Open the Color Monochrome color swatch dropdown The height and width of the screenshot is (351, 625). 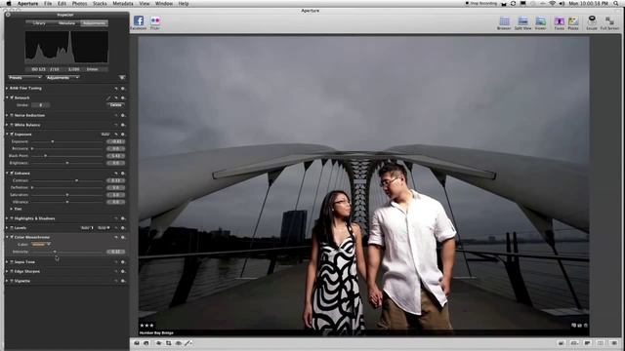click(x=41, y=245)
